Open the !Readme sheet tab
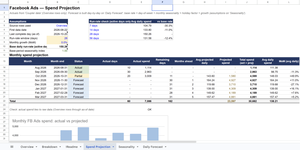Viewport: 300px width, 150px height. coord(71,147)
